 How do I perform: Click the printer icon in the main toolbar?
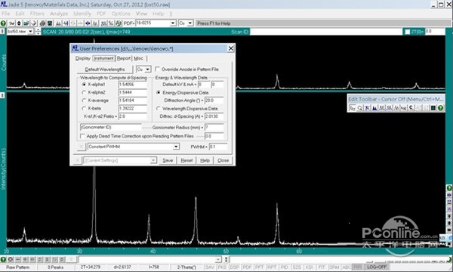point(42,23)
